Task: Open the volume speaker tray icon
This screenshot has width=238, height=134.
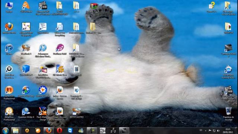Action: 218,131
